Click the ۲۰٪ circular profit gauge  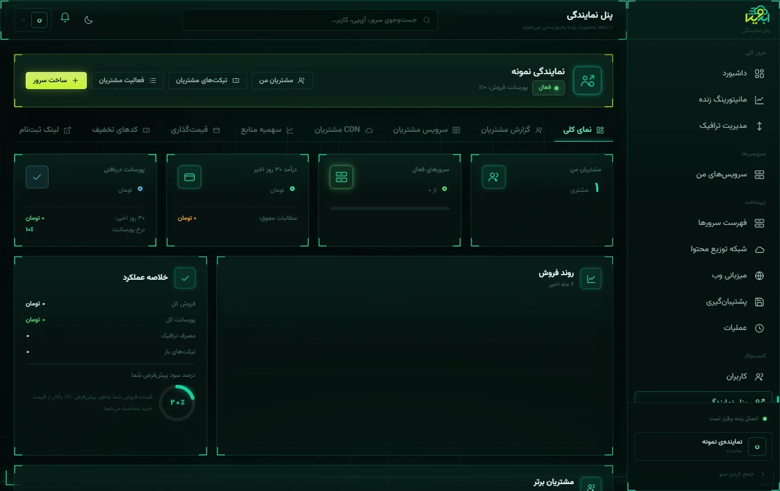[x=177, y=403]
